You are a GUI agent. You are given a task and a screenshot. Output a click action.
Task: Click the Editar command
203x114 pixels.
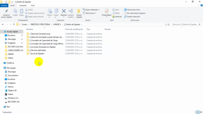pyautogui.click(x=116, y=13)
